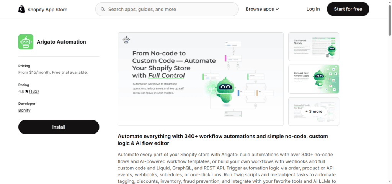The image size is (392, 184).
Task: Focus the search apps input field
Action: click(x=167, y=9)
